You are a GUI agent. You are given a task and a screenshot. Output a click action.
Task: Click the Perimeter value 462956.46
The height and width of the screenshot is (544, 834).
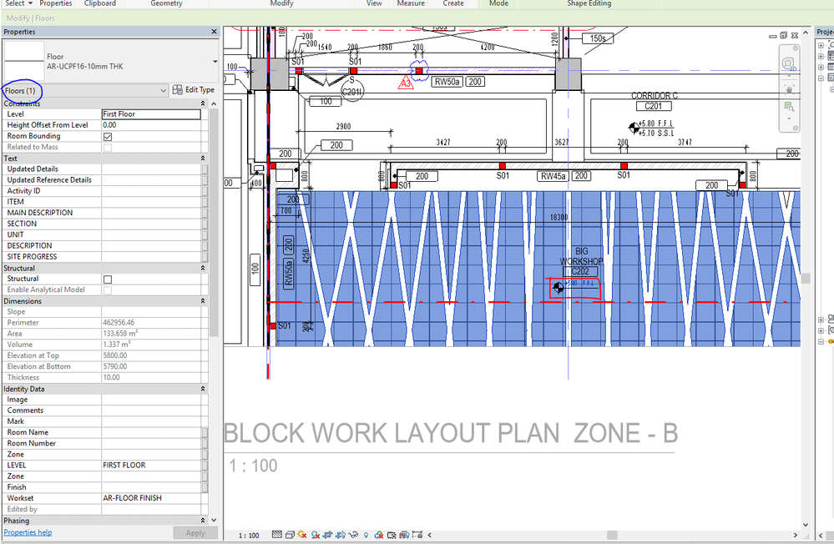point(151,323)
